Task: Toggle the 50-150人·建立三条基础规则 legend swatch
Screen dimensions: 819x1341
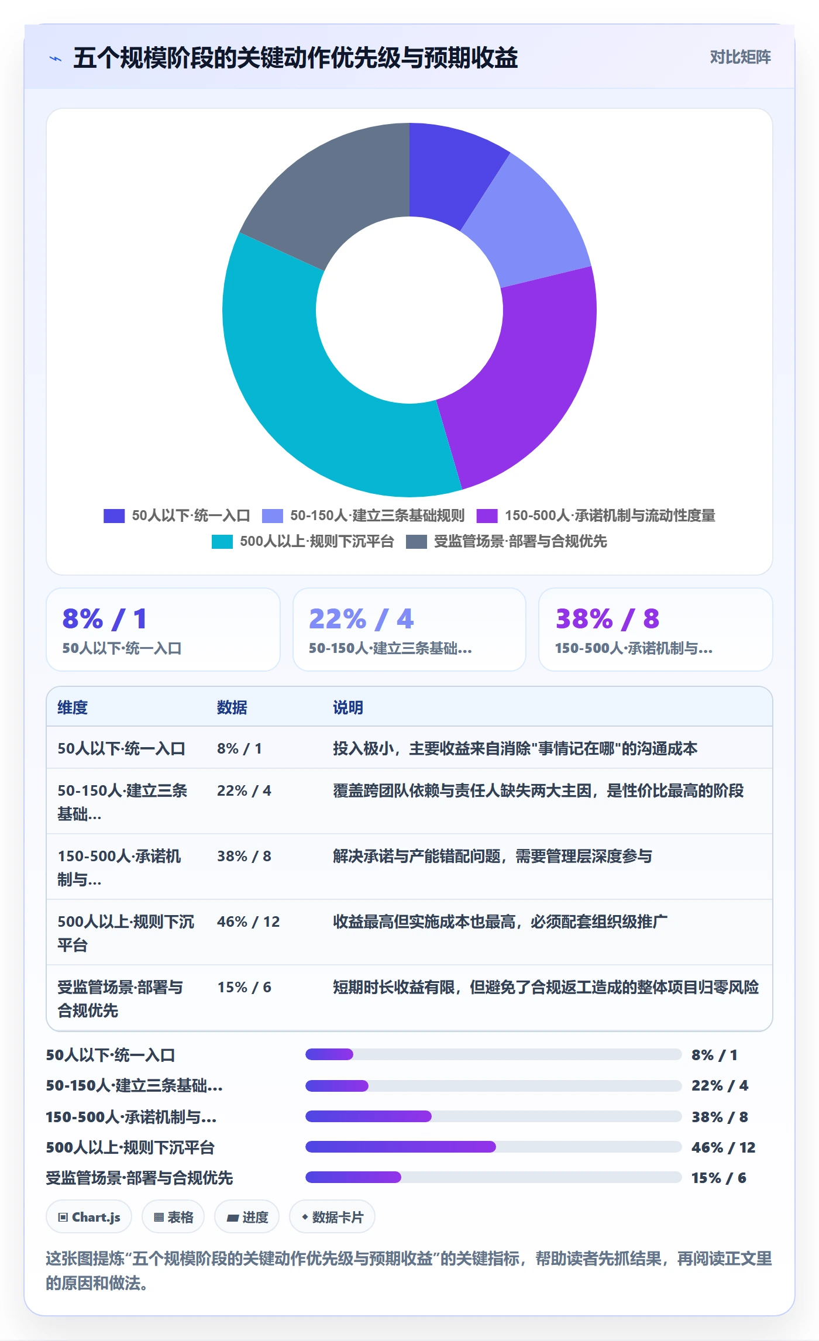Action: [x=273, y=515]
